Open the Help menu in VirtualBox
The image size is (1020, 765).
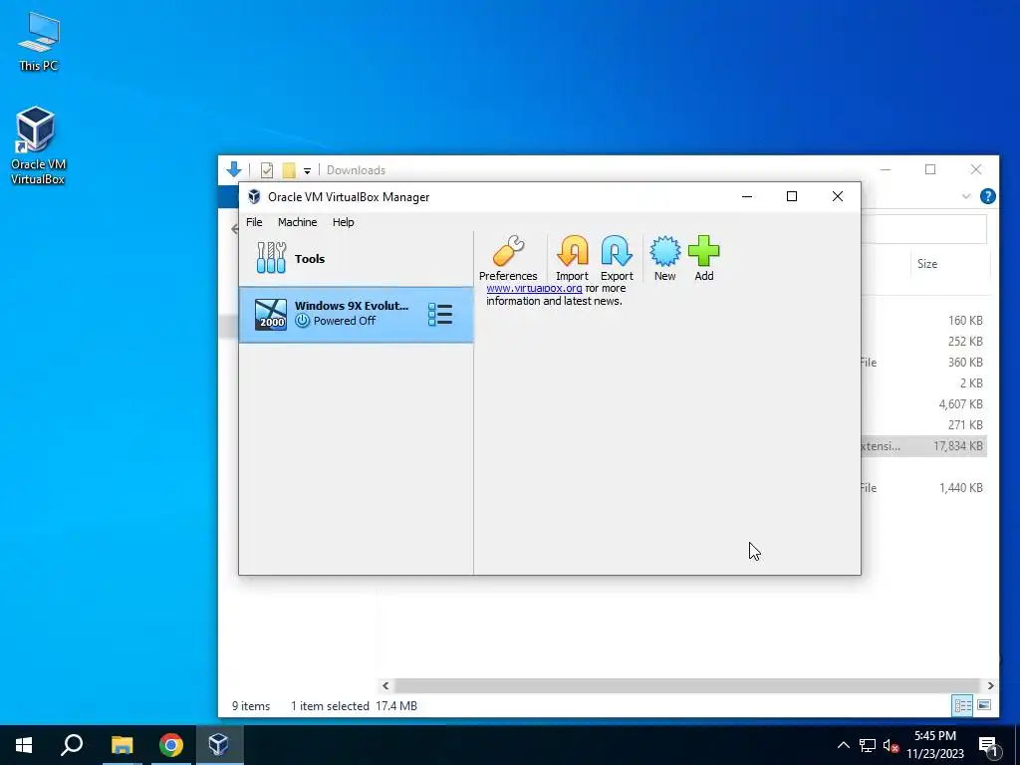344,222
